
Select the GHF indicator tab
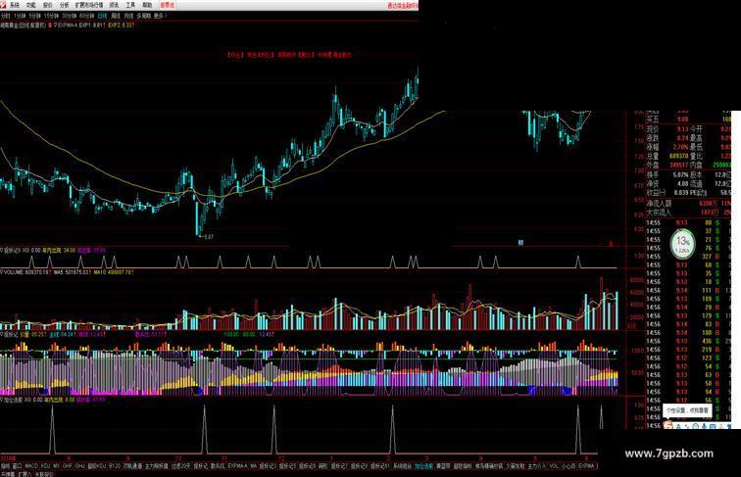[x=67, y=466]
